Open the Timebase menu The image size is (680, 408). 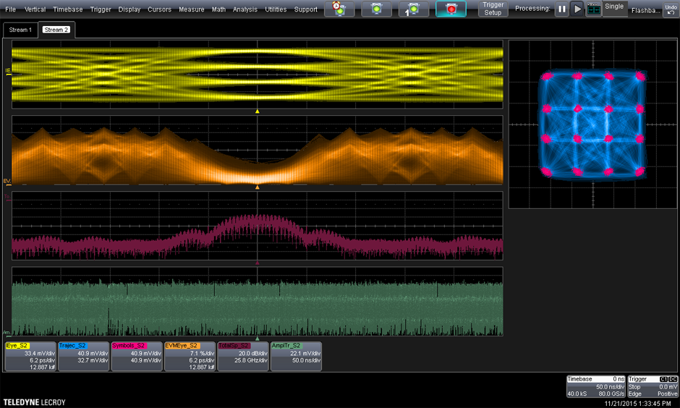[68, 9]
